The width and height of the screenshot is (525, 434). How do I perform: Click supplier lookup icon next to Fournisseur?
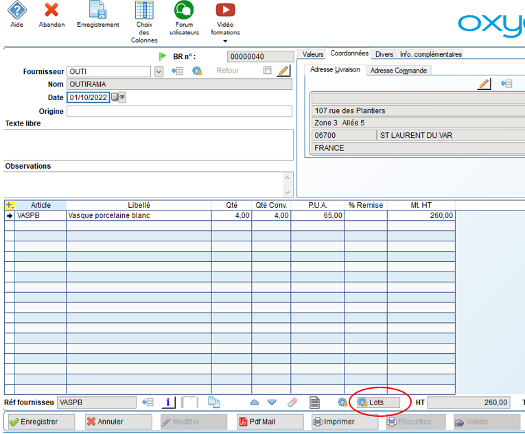(178, 71)
